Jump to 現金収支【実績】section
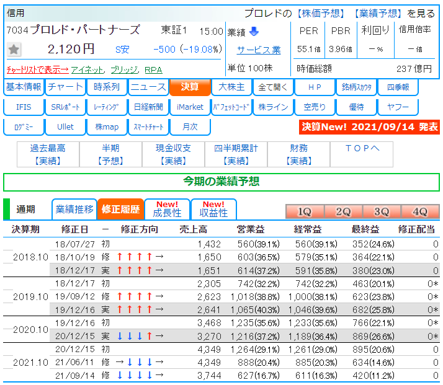 coord(174,154)
